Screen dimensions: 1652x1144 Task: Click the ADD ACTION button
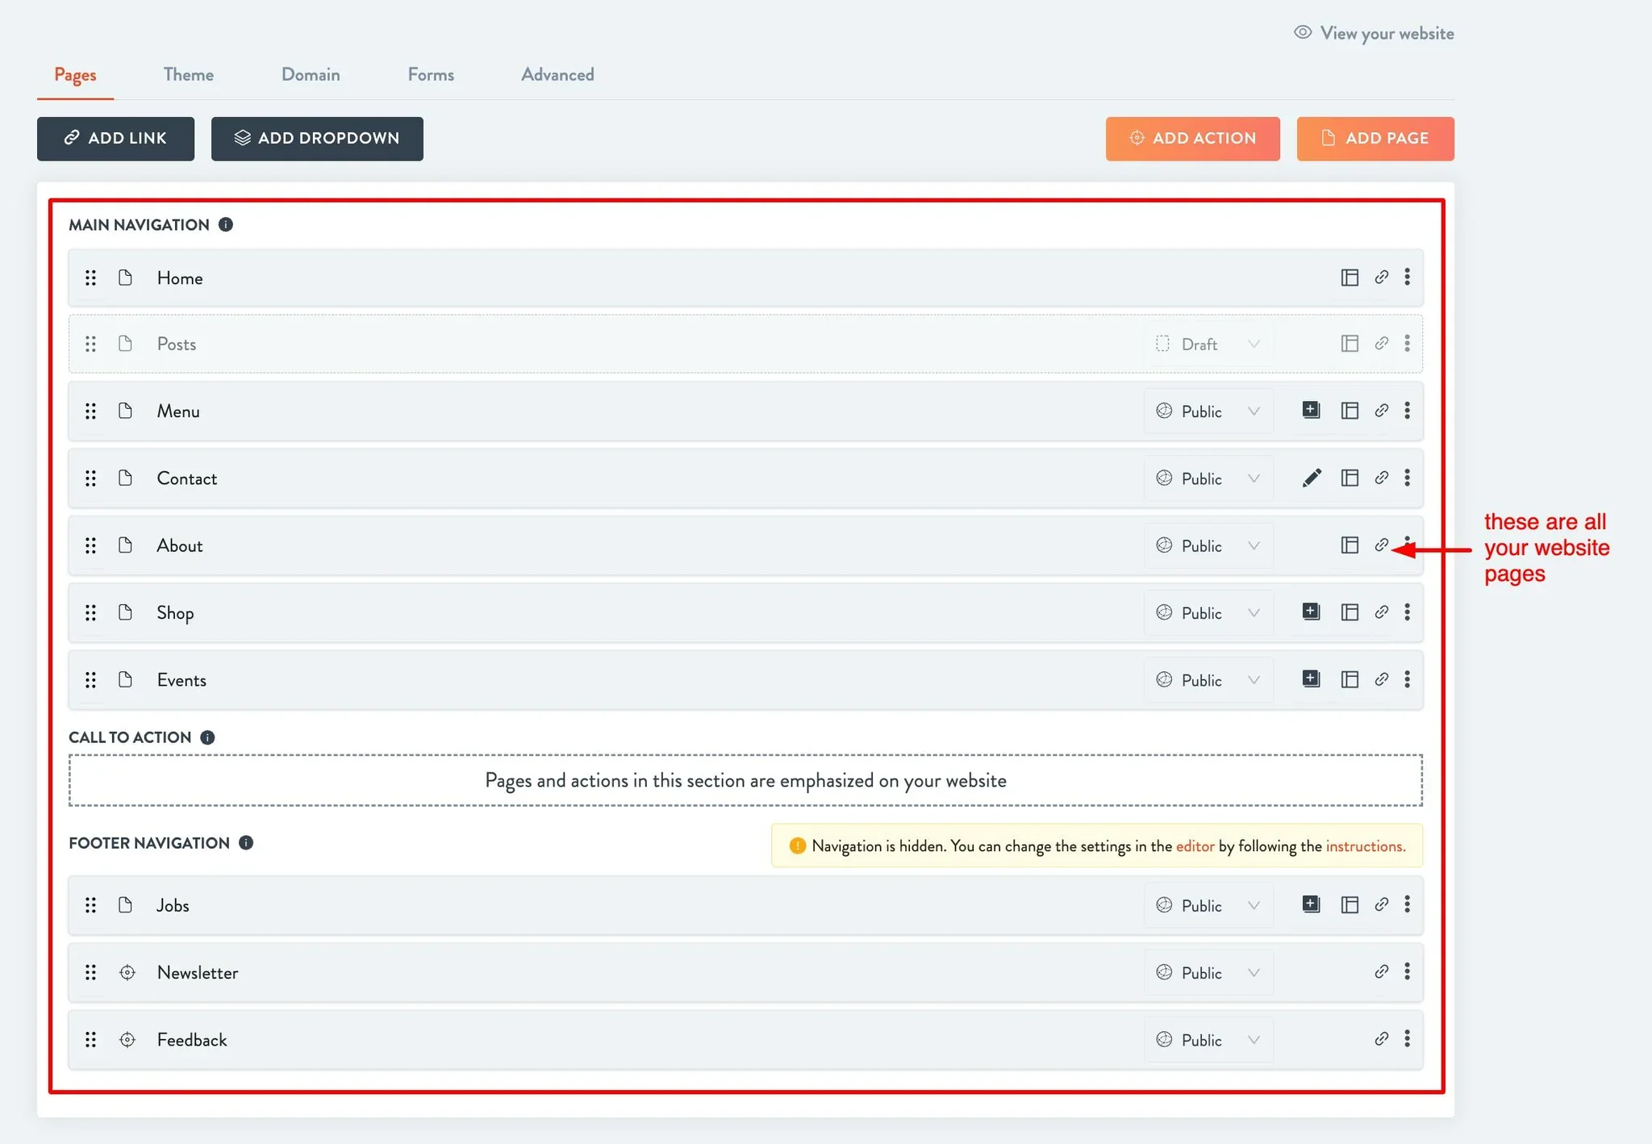1192,139
